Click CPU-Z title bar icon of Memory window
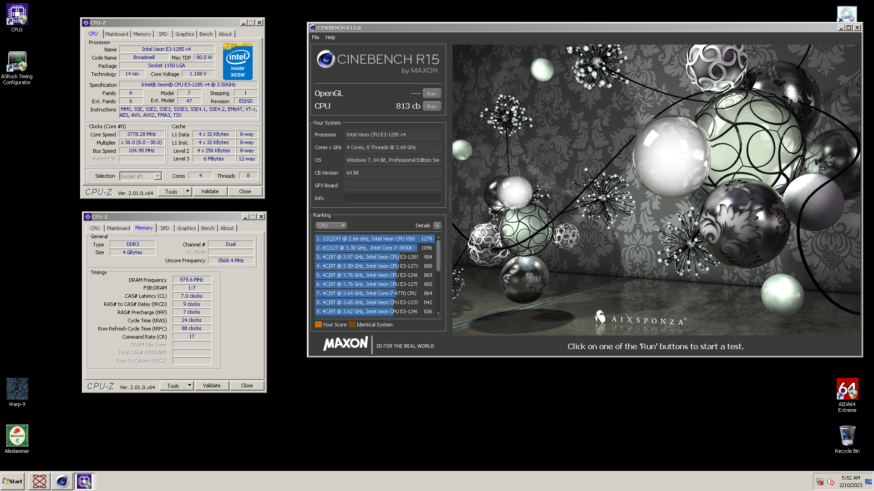This screenshot has height=491, width=874. click(88, 217)
